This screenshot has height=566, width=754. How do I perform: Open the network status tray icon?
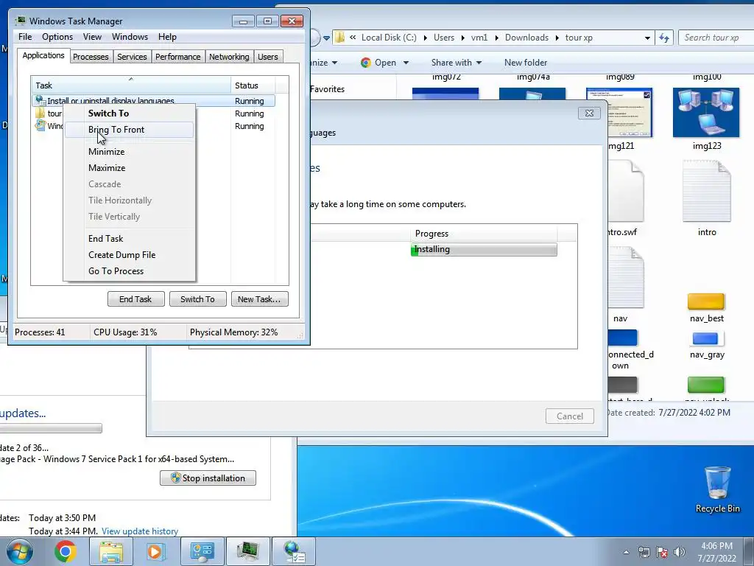[644, 552]
